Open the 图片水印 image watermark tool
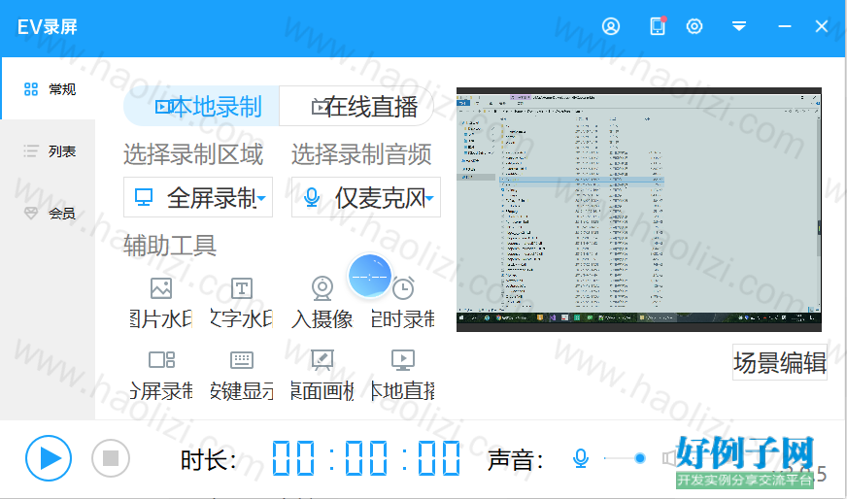 [x=161, y=303]
